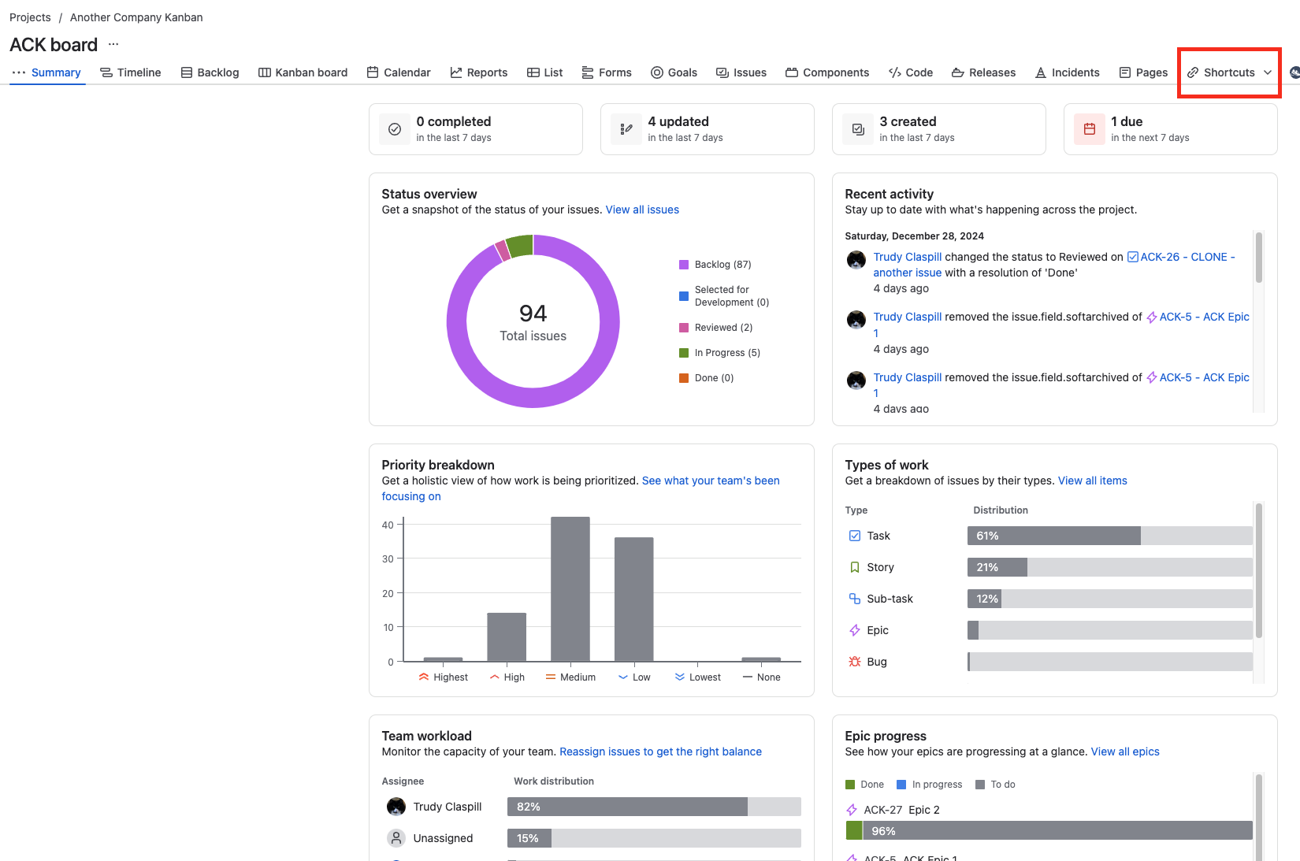Click the Goals target icon
Screen dimensions: 1300x861
(x=656, y=72)
